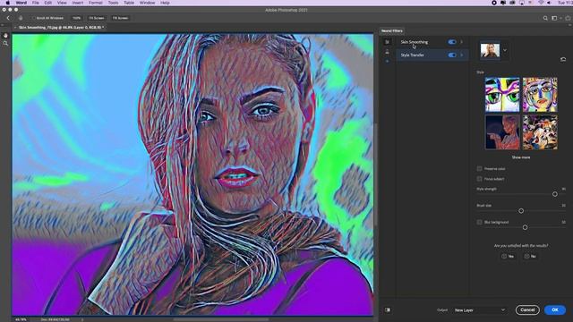Click the beta filters flask icon
This screenshot has height=322, width=573.
[x=388, y=52]
